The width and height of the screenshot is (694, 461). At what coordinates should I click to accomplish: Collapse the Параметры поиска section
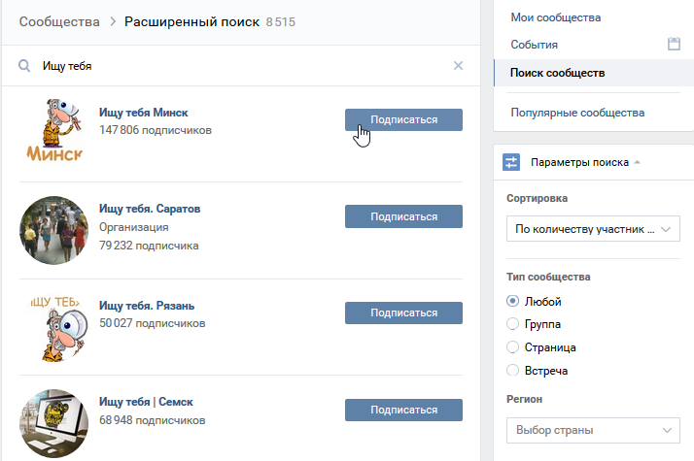pos(585,162)
